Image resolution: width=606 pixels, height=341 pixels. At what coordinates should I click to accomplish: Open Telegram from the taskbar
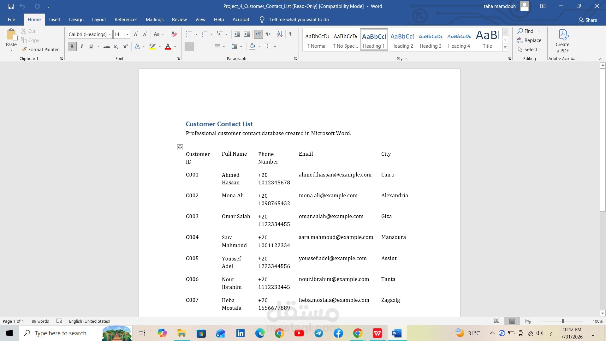pos(319,333)
